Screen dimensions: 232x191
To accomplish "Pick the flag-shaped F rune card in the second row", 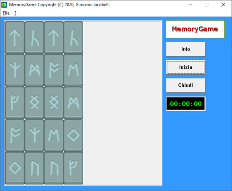I will tap(54, 70).
